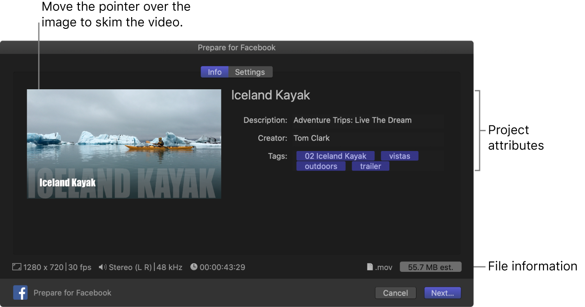This screenshot has height=307, width=585.
Task: Click the Stereo (L R) audio text
Action: click(x=131, y=267)
